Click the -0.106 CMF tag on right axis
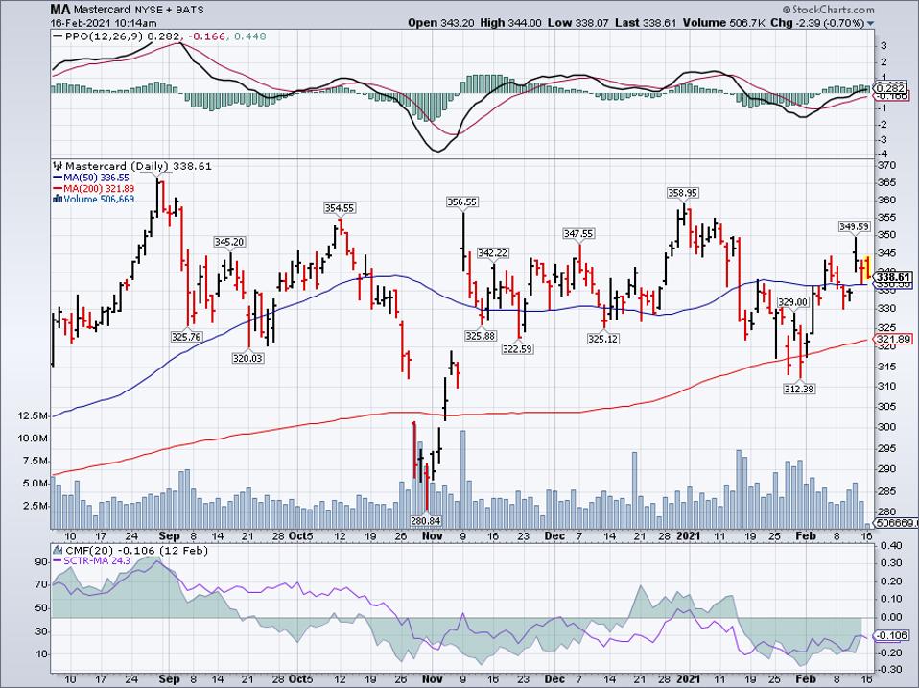 893,636
